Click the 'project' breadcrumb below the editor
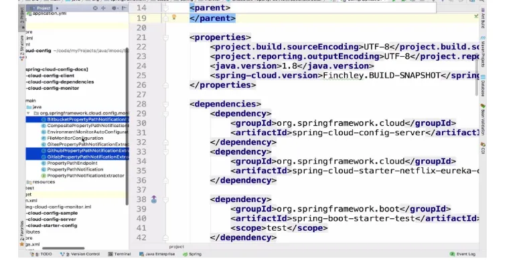This screenshot has height=269, width=529. [x=177, y=247]
